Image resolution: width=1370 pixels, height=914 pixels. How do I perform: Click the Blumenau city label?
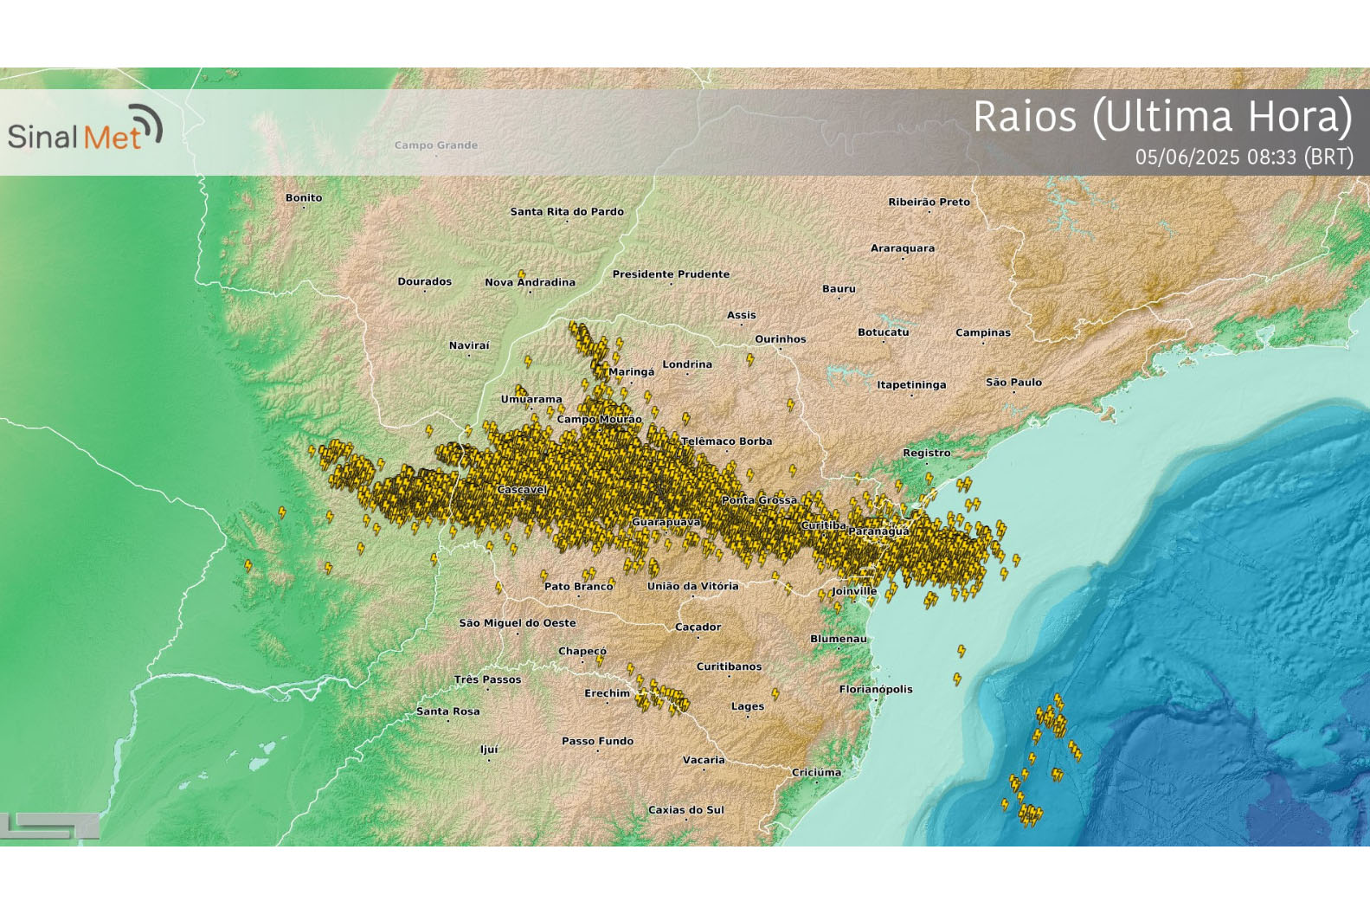pos(838,639)
